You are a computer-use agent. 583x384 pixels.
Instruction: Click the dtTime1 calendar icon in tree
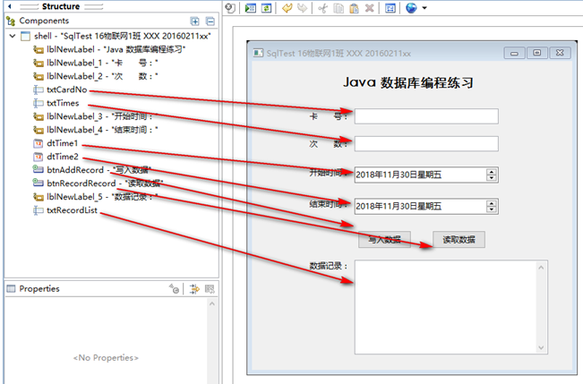[x=39, y=143]
